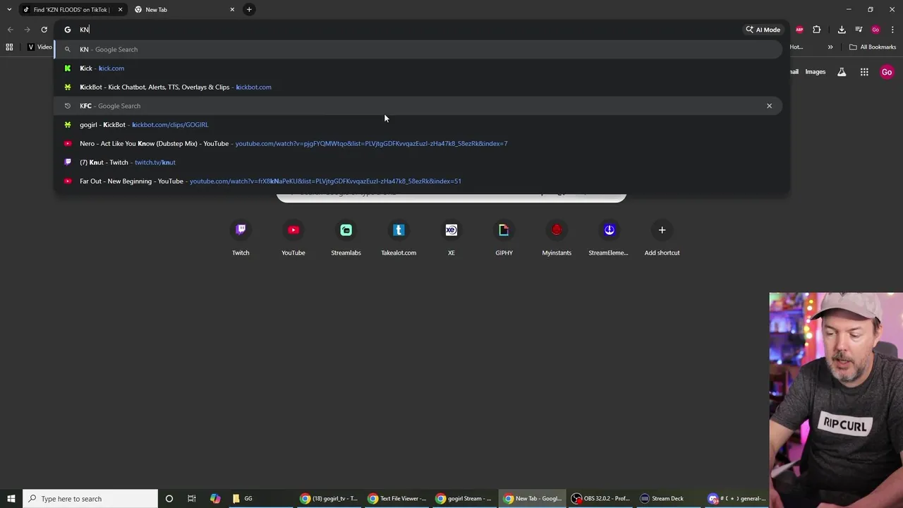Click the AI Mode button in address bar
This screenshot has width=903, height=508.
click(x=763, y=30)
